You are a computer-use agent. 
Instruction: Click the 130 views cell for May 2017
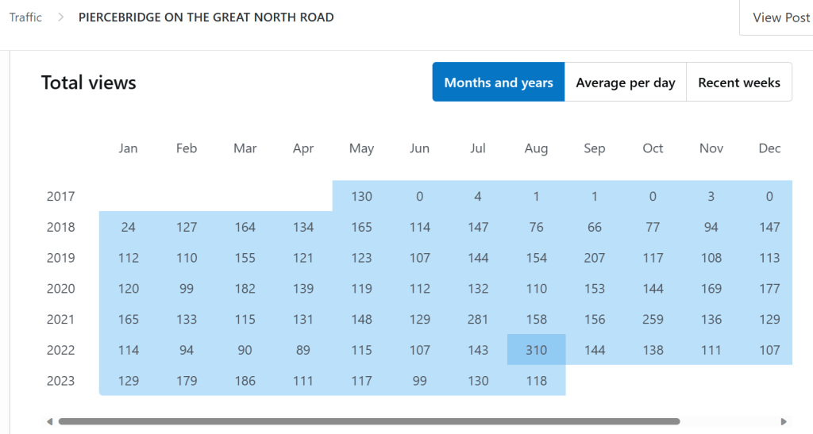[x=361, y=196]
